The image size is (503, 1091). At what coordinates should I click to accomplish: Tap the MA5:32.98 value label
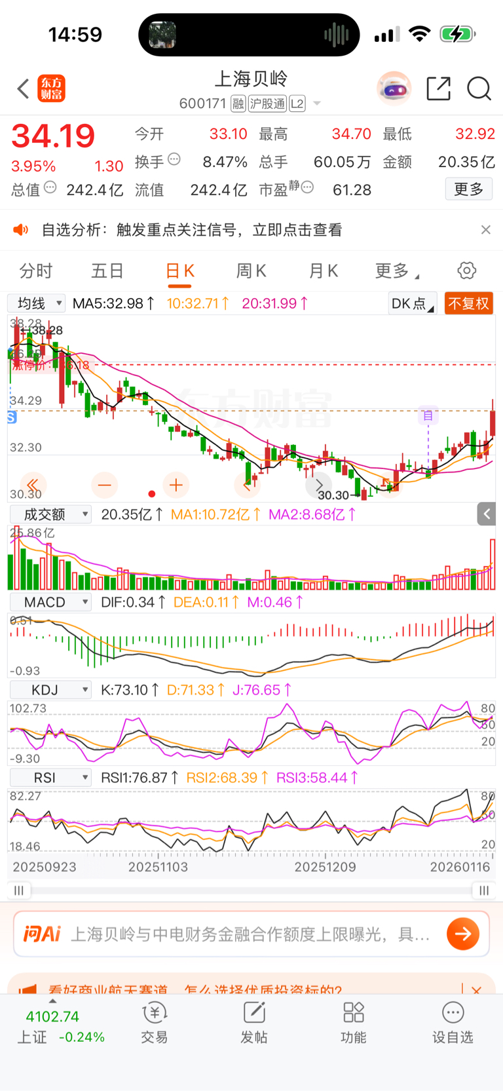tap(114, 303)
